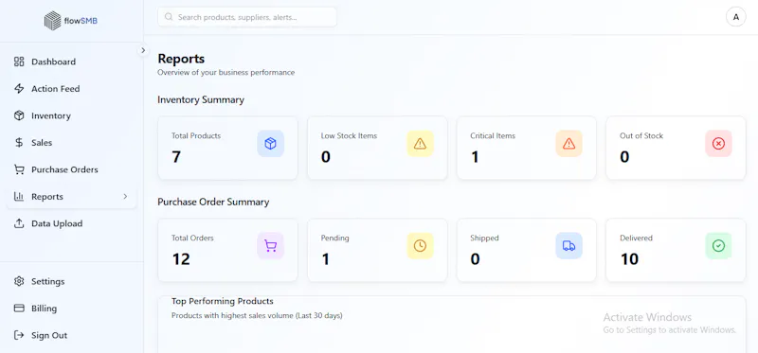Screen dimensions: 758x353
Task: Click the Purchase Order Summary heading
Action: pos(213,202)
